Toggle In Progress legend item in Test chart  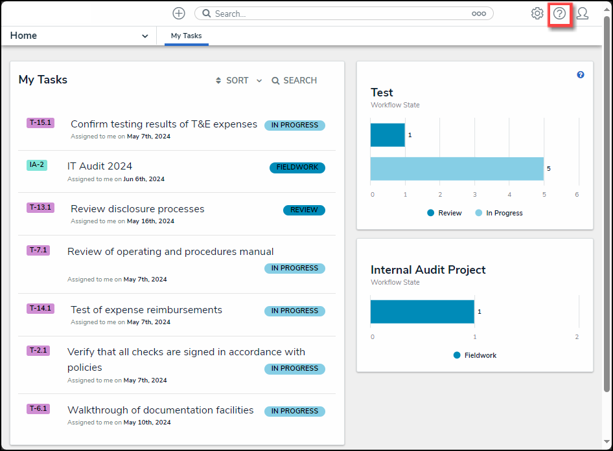pos(499,213)
